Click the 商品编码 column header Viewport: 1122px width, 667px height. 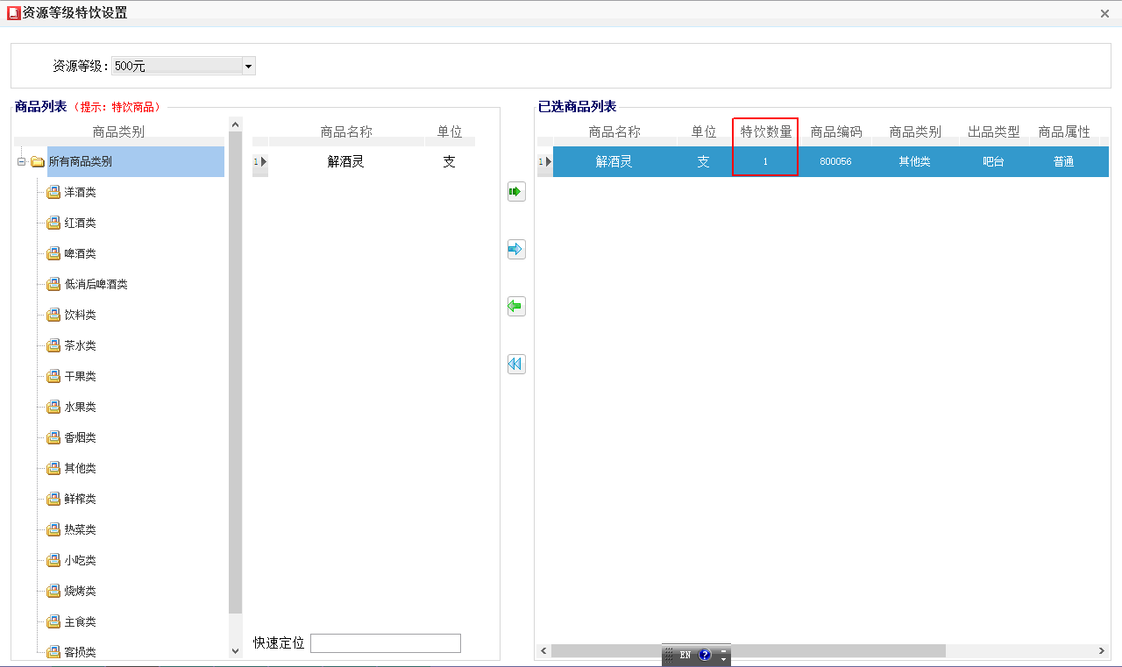tap(836, 131)
